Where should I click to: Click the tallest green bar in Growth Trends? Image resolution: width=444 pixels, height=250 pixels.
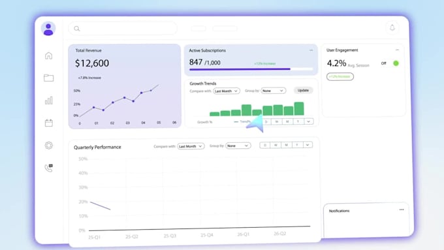[299, 109]
